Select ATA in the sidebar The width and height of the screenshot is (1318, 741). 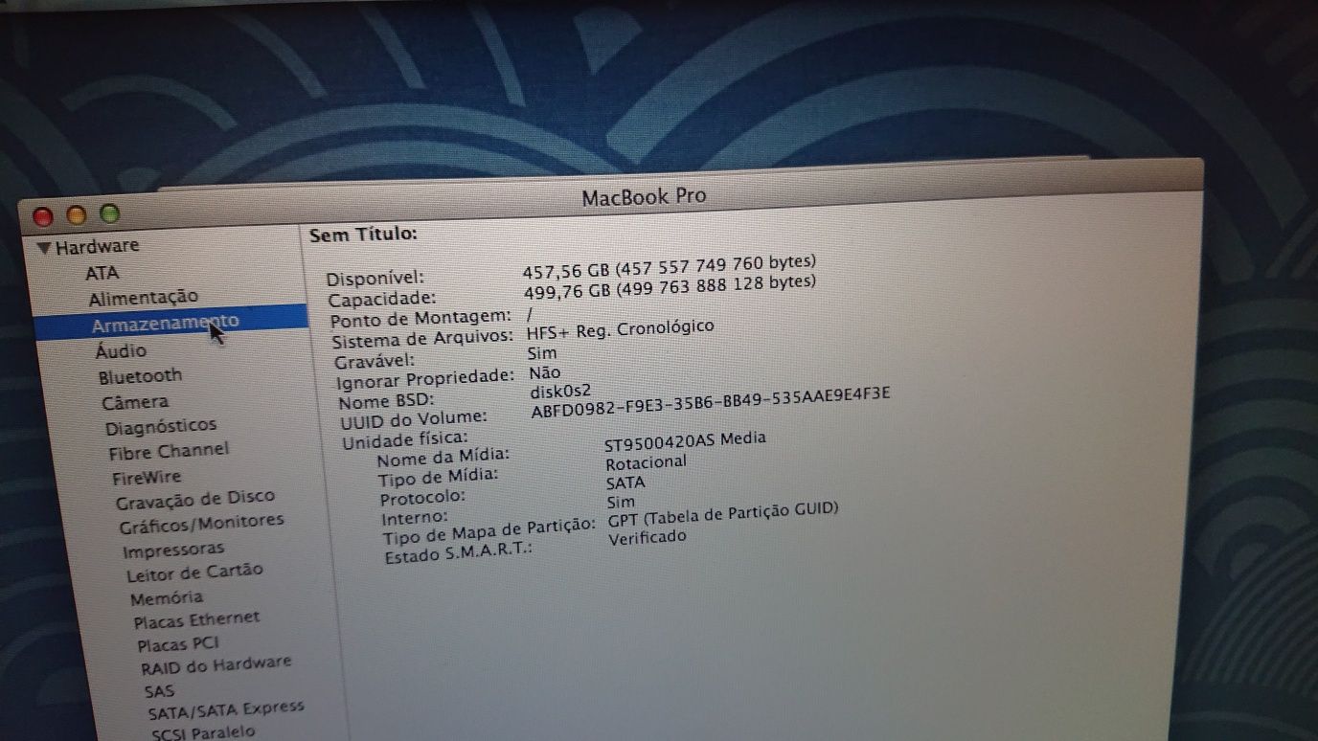102,273
